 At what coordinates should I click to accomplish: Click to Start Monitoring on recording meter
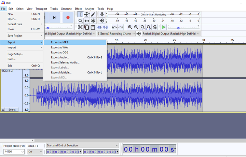153,15
